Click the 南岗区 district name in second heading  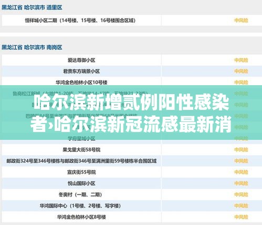pyautogui.click(x=55, y=47)
